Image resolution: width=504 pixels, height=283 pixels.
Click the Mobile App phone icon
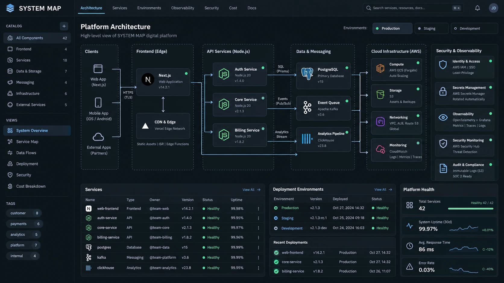(98, 103)
